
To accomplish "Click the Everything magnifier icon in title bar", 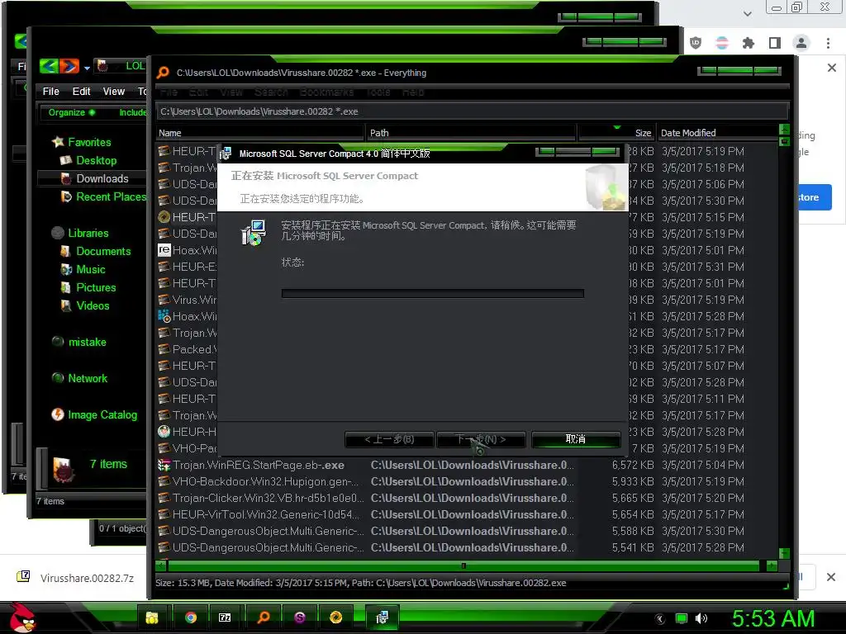I will pos(163,73).
